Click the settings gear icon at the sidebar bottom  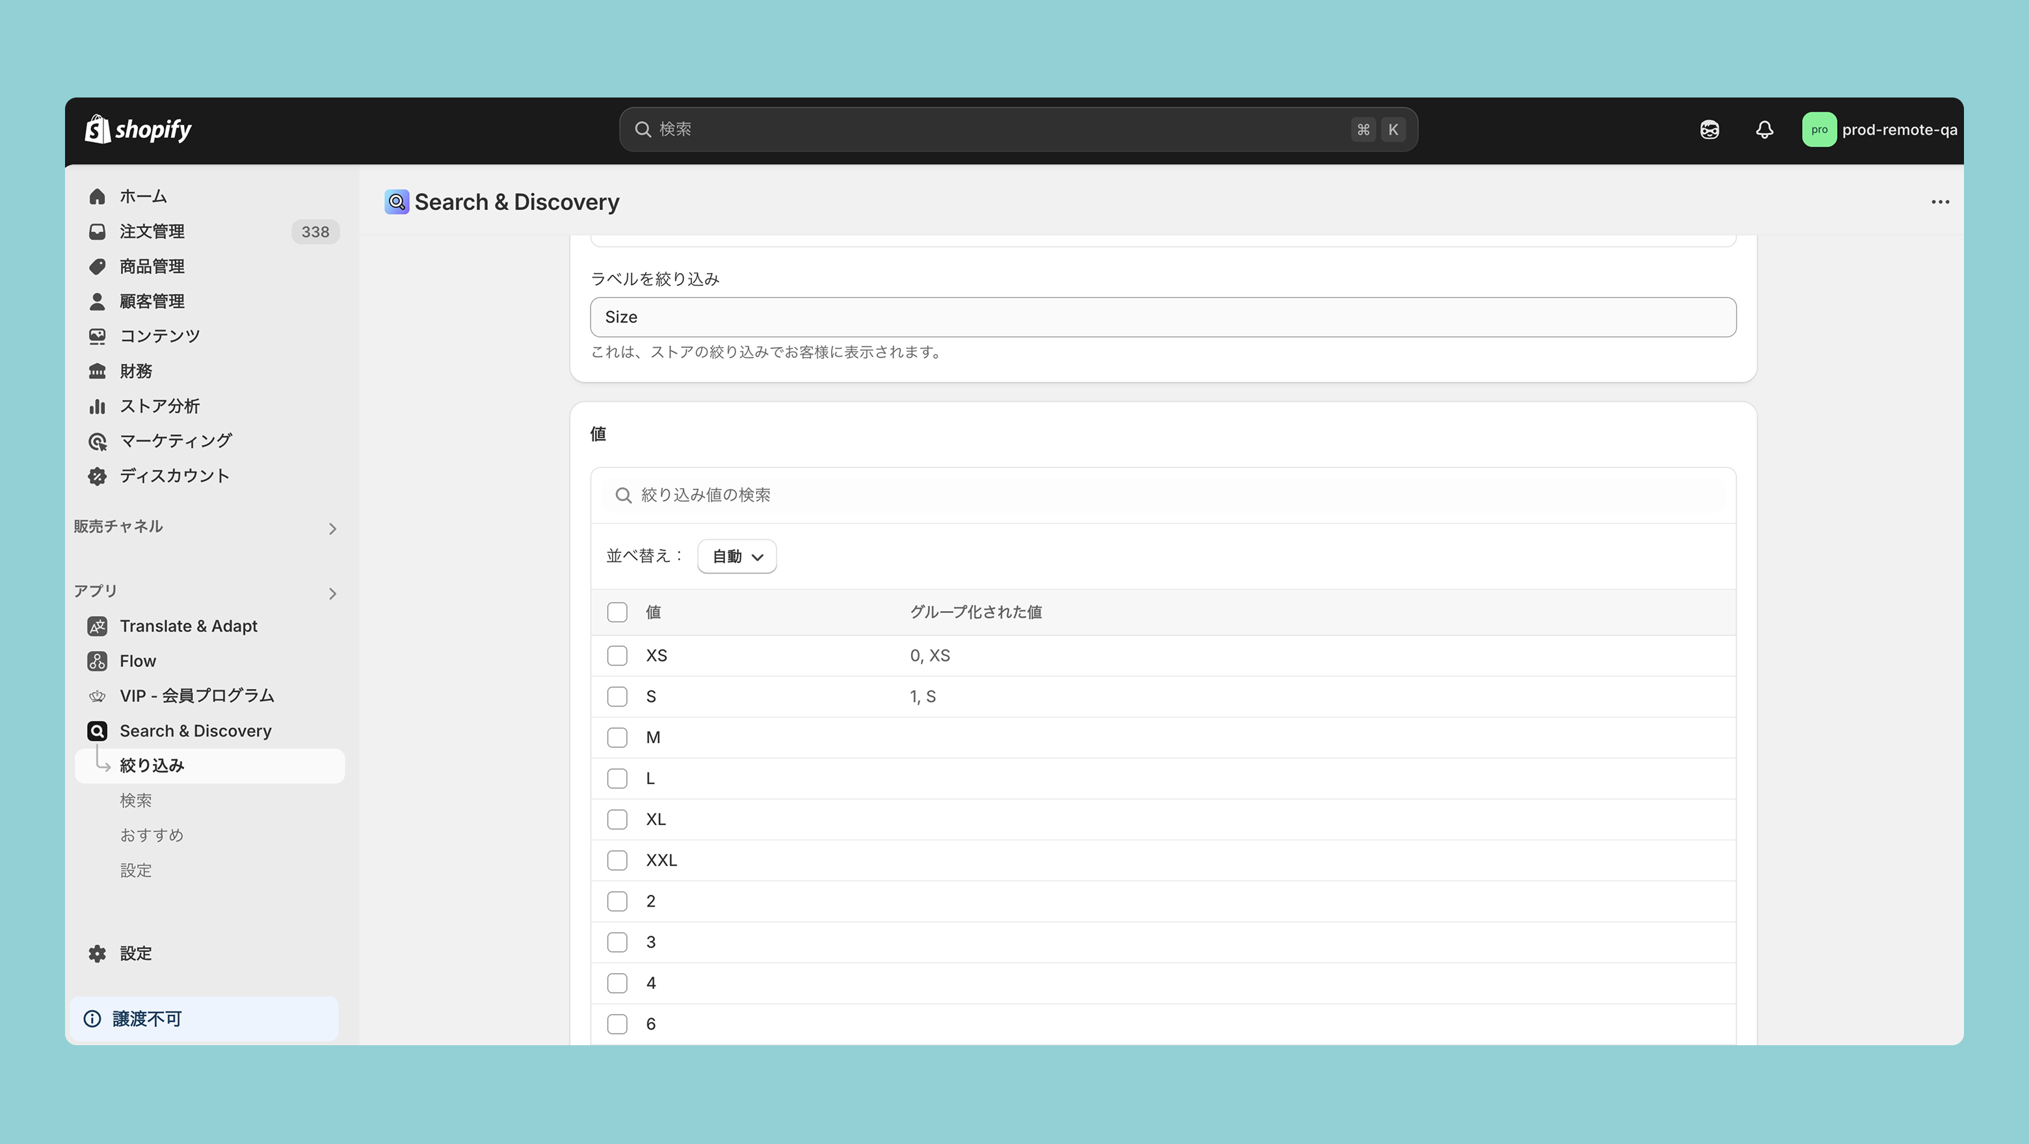click(97, 954)
